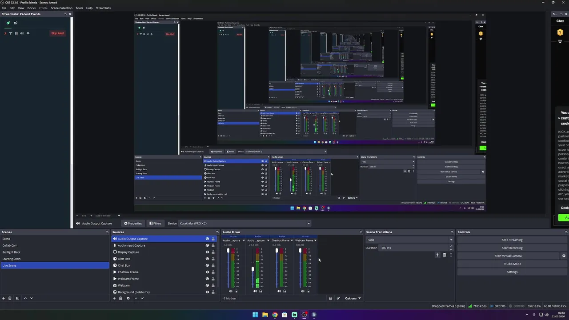This screenshot has height=320, width=569.
Task: Delete scene transition with trash icon
Action: click(444, 255)
